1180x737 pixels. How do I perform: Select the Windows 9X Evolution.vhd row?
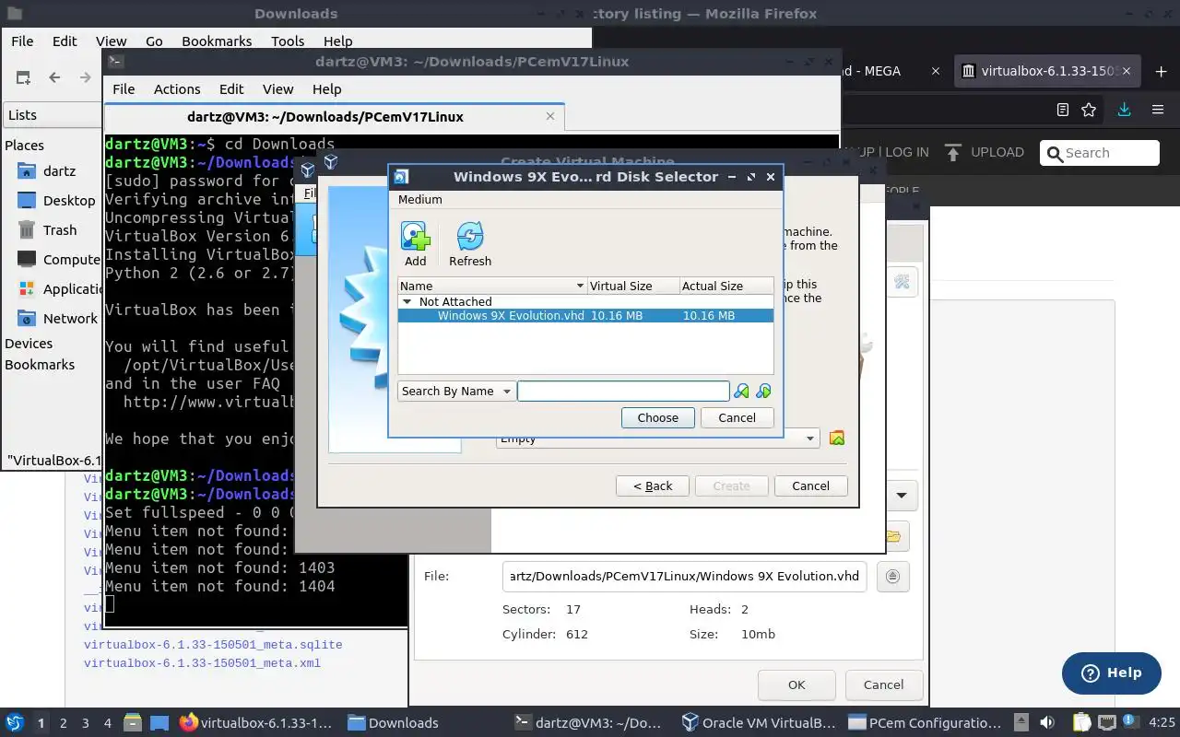point(585,316)
